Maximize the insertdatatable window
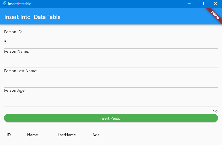This screenshot has height=145, width=222. pyautogui.click(x=202, y=4)
